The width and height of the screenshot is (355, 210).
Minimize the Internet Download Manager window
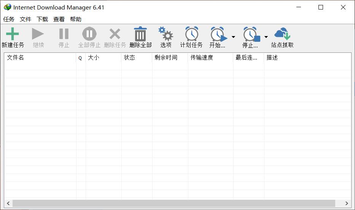[x=299, y=7]
